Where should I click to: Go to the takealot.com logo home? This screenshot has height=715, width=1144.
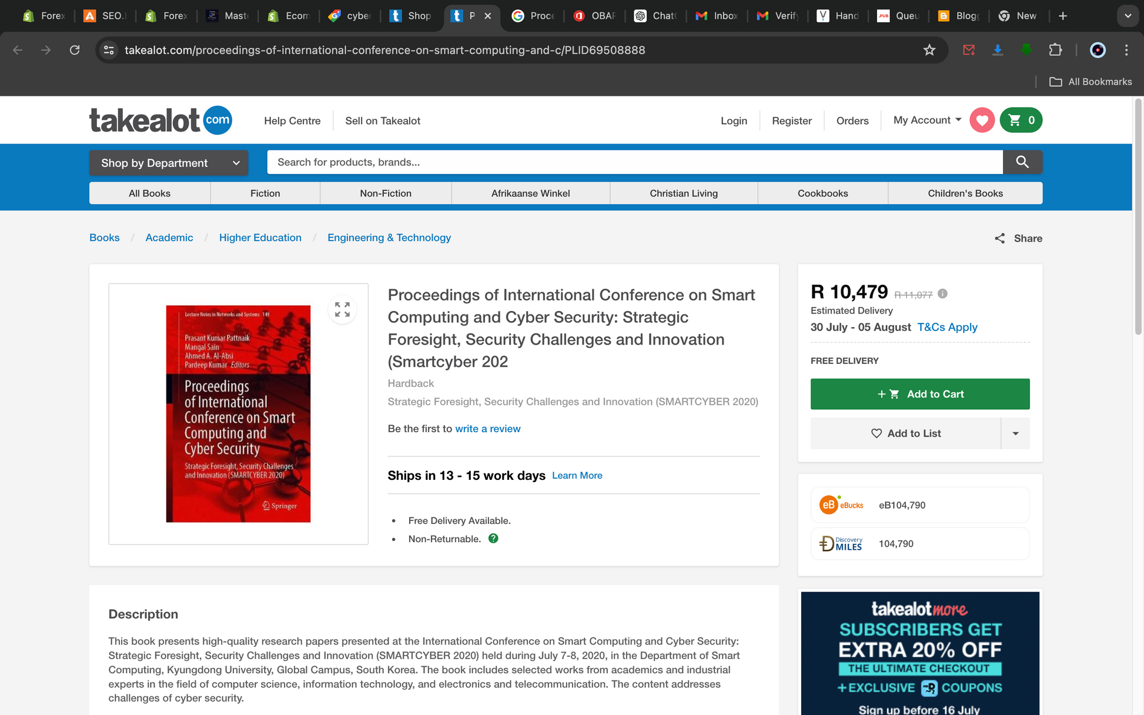[160, 120]
